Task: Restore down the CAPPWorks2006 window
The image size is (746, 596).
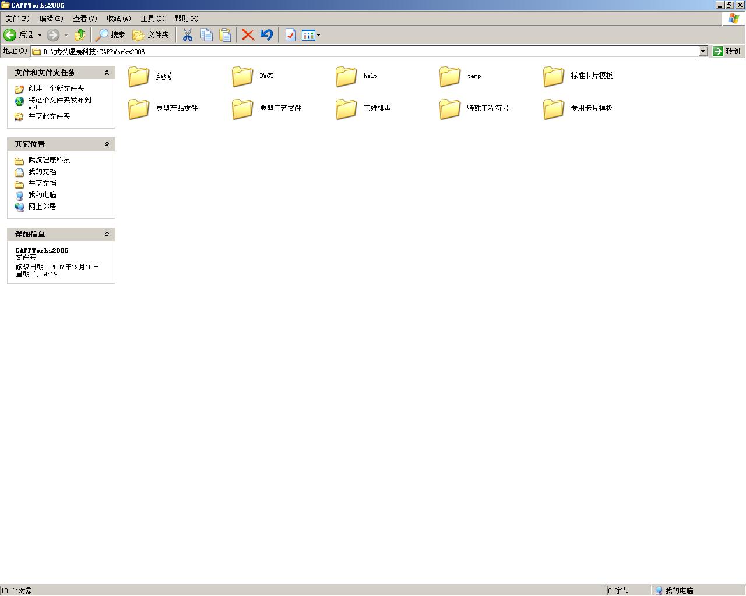Action: coord(729,5)
